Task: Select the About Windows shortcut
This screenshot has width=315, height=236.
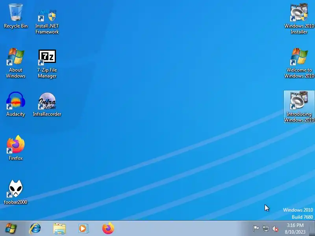Action: (16, 63)
